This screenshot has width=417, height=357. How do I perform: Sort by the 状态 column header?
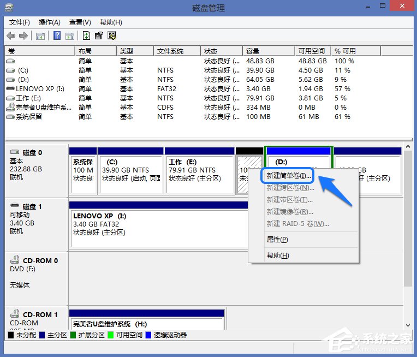222,51
